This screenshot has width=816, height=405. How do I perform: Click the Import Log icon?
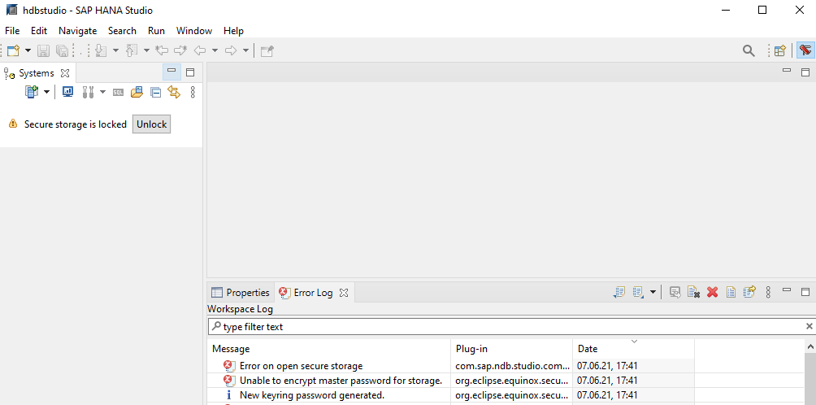pyautogui.click(x=638, y=292)
